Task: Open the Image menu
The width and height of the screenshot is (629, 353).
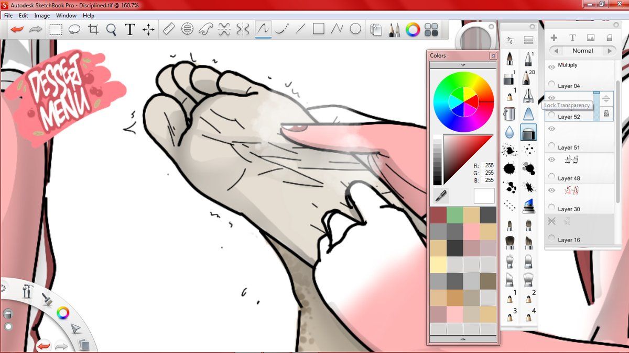Action: (42, 16)
